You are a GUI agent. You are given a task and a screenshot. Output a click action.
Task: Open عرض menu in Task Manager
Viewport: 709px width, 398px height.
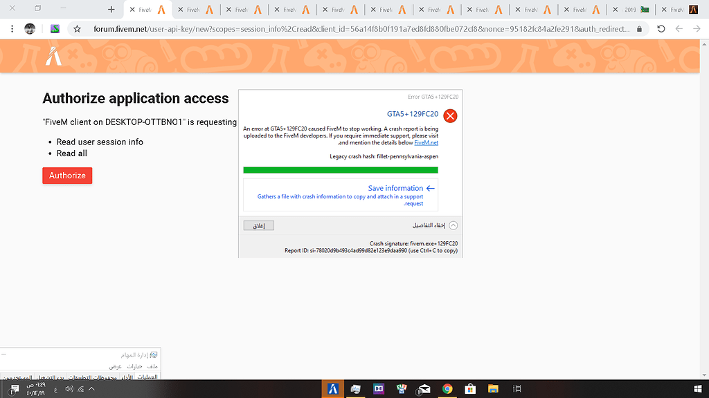coord(116,366)
